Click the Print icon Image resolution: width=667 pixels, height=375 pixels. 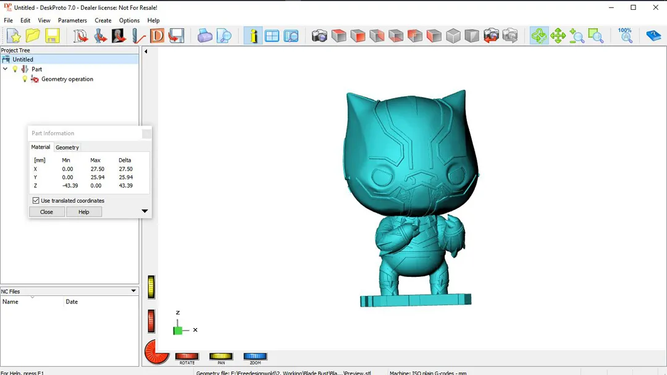204,36
